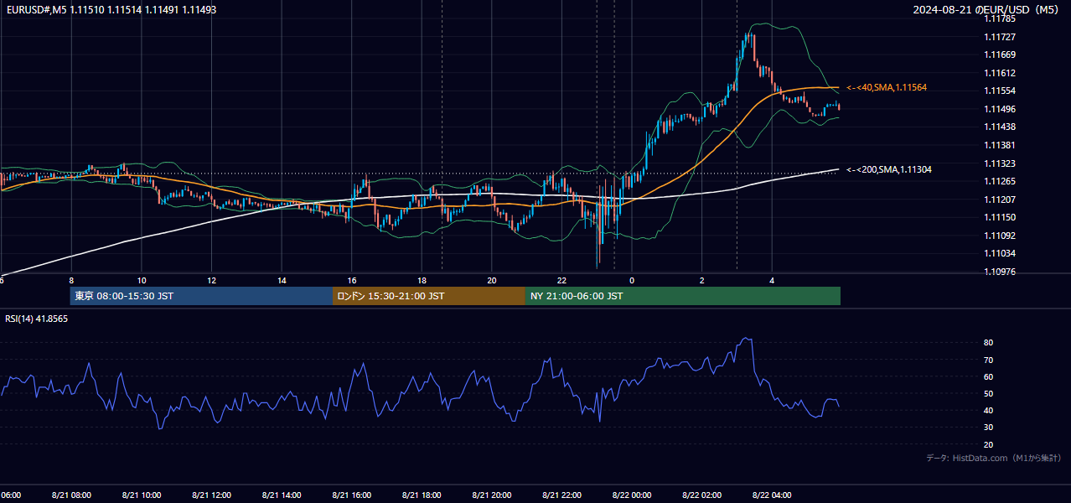Click price axis value 1.11207

[1000, 200]
